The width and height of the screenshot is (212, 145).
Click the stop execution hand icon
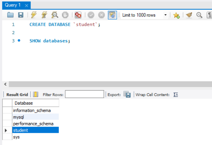point(65,15)
